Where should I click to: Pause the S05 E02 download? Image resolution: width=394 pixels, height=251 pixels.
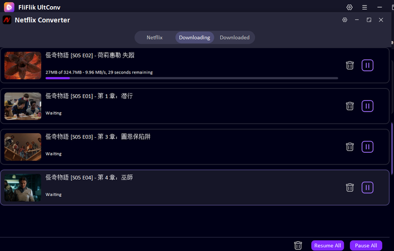coord(367,65)
